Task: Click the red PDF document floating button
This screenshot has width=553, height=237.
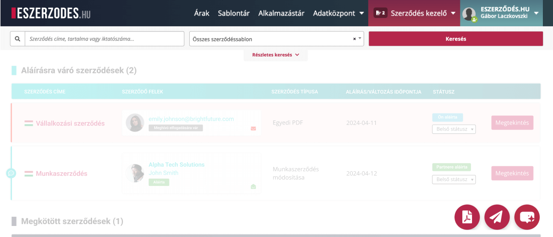Action: click(467, 217)
